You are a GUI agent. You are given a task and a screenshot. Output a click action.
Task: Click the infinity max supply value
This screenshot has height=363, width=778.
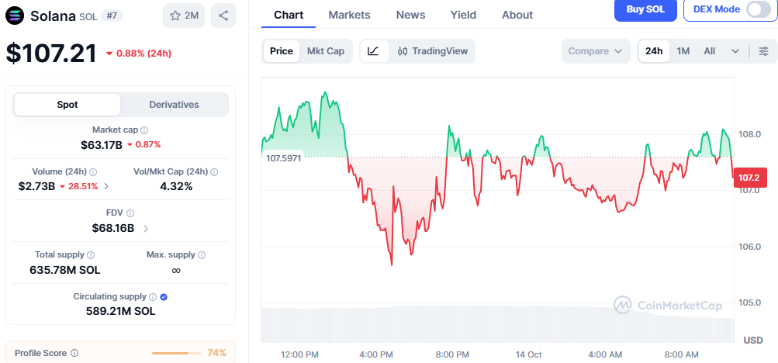click(x=175, y=271)
